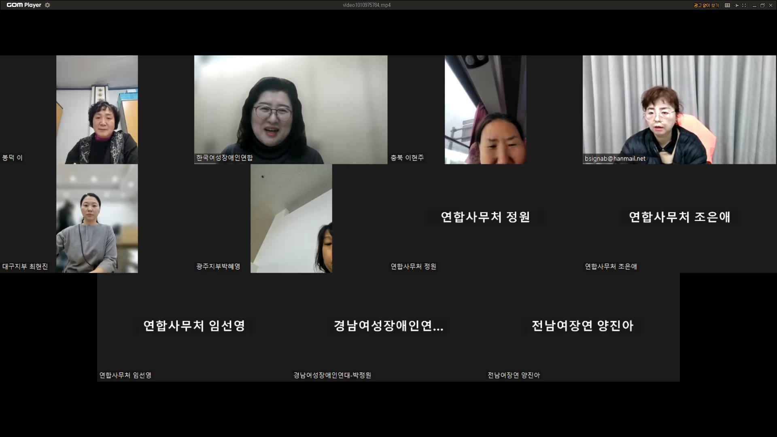Viewport: 777px width, 437px height.
Task: Toggle the always-on-top pin icon
Action: point(736,5)
